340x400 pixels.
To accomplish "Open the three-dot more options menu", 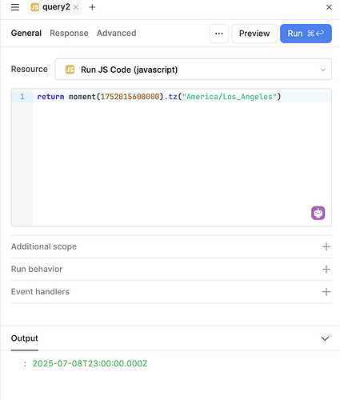I will pyautogui.click(x=219, y=34).
